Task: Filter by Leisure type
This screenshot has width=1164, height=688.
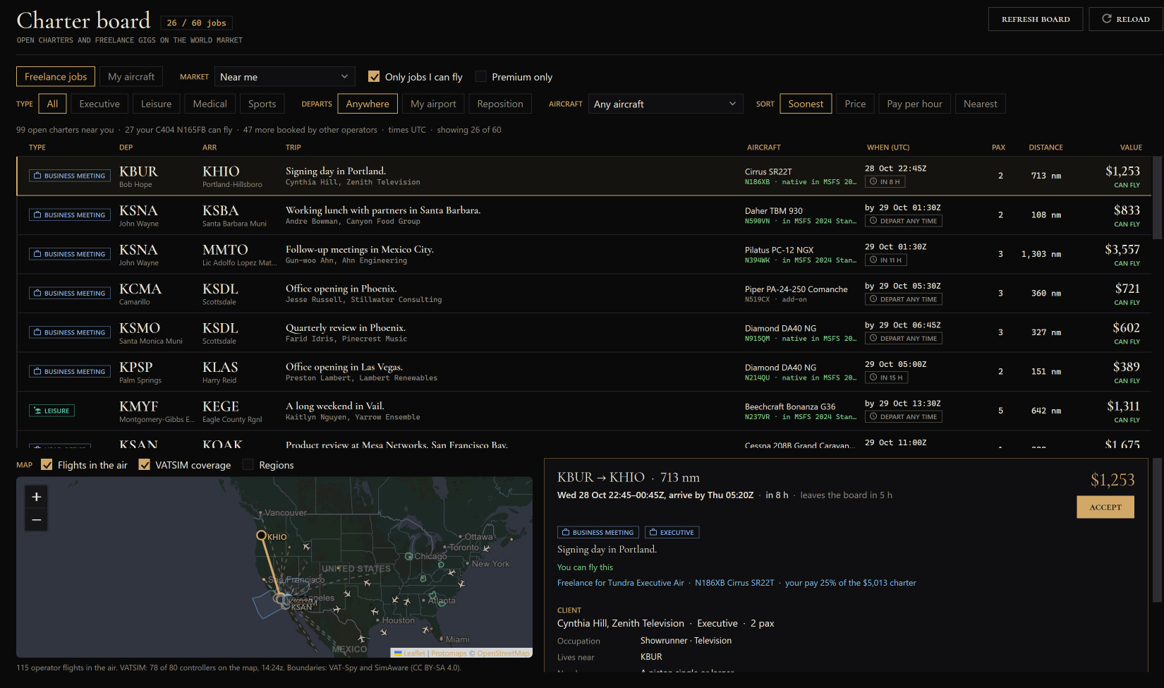Action: [x=156, y=104]
